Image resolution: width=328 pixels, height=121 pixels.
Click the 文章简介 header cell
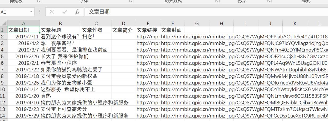124,30
